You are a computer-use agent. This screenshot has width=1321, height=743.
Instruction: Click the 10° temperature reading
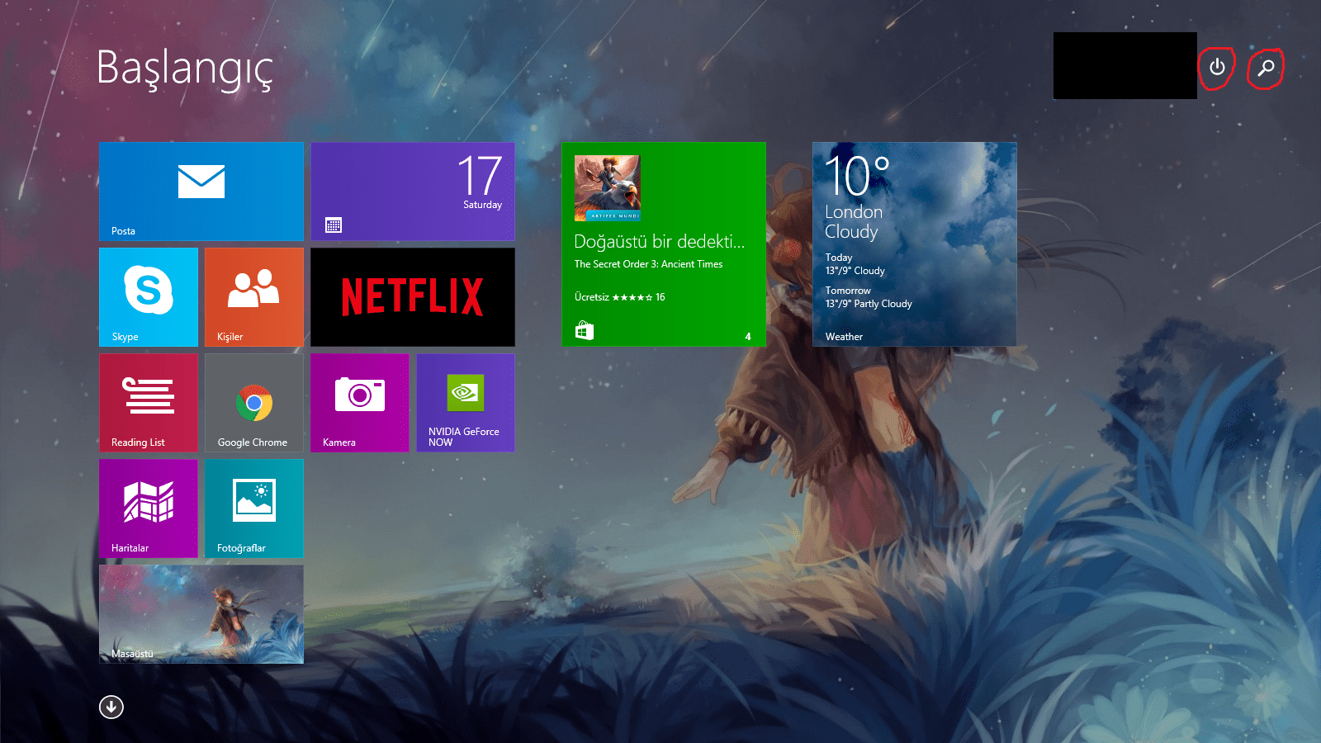857,176
